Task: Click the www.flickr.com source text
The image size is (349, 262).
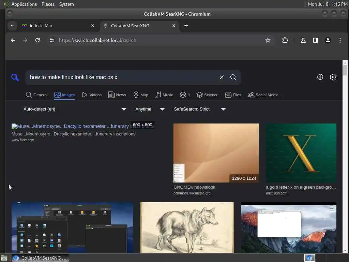Action: tap(23, 140)
